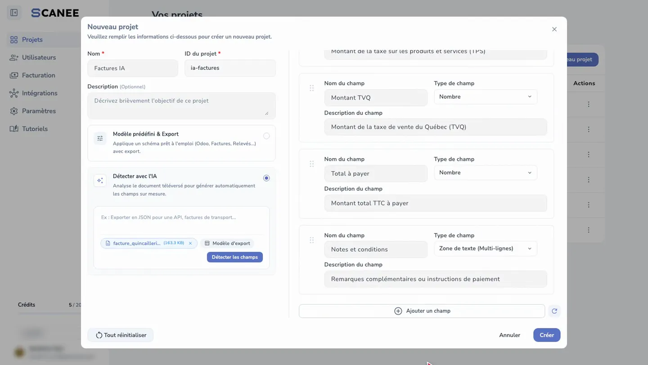Image resolution: width=648 pixels, height=365 pixels.
Task: Collapse sidebar with panel toggle icon
Action: (14, 13)
